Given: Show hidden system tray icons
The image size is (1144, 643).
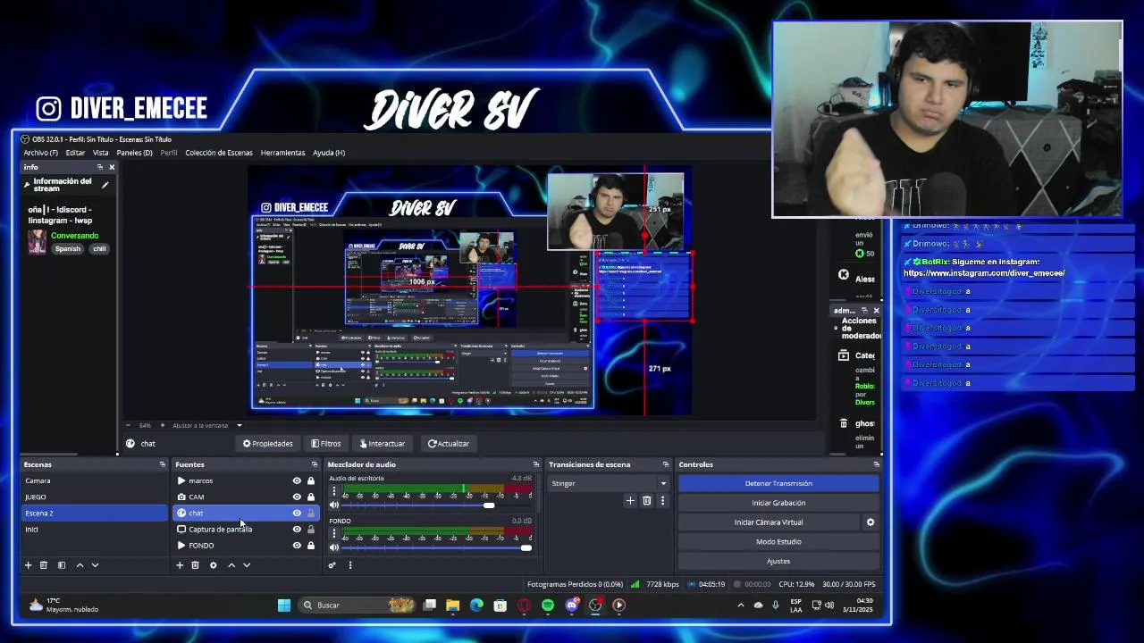Looking at the screenshot, I should coord(740,605).
